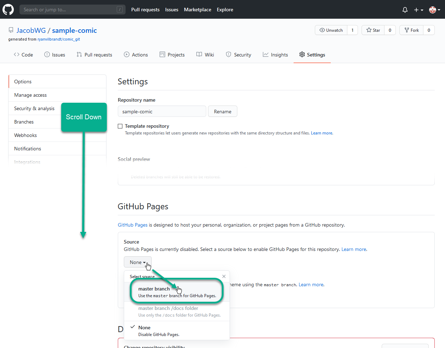Open the GitHub logo home link
The height and width of the screenshot is (348, 445).
pos(8,10)
